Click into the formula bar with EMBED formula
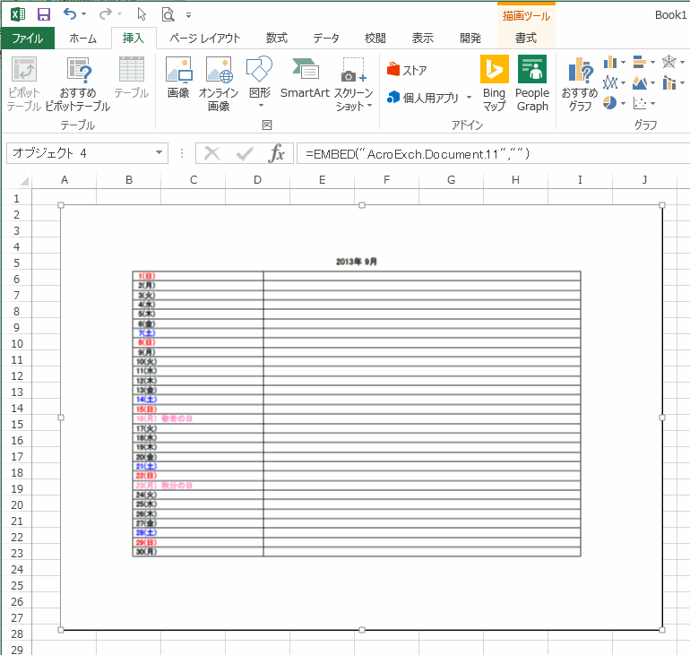 (x=493, y=153)
